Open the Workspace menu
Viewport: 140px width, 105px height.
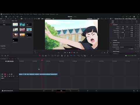point(52,14)
